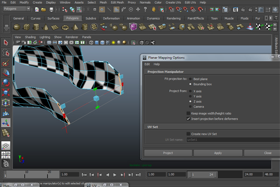Toggle the snap to grids magnet icon

point(171,9)
